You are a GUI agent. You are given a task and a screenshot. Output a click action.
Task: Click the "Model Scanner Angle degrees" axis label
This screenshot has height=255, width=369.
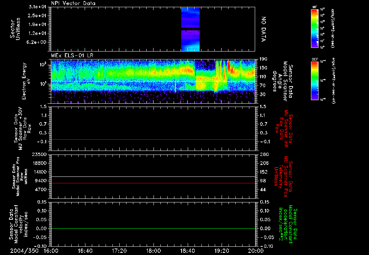283,81
